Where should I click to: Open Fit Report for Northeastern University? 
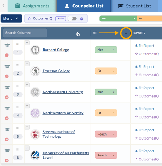pyautogui.click(x=145, y=88)
